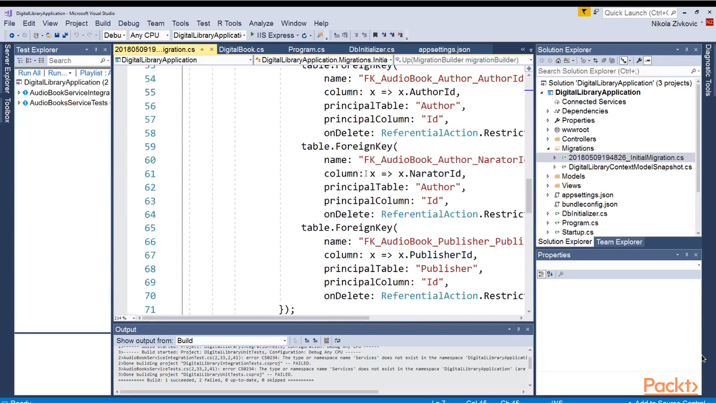This screenshot has height=404, width=716.
Task: Expand the Controllers folder
Action: click(x=548, y=139)
